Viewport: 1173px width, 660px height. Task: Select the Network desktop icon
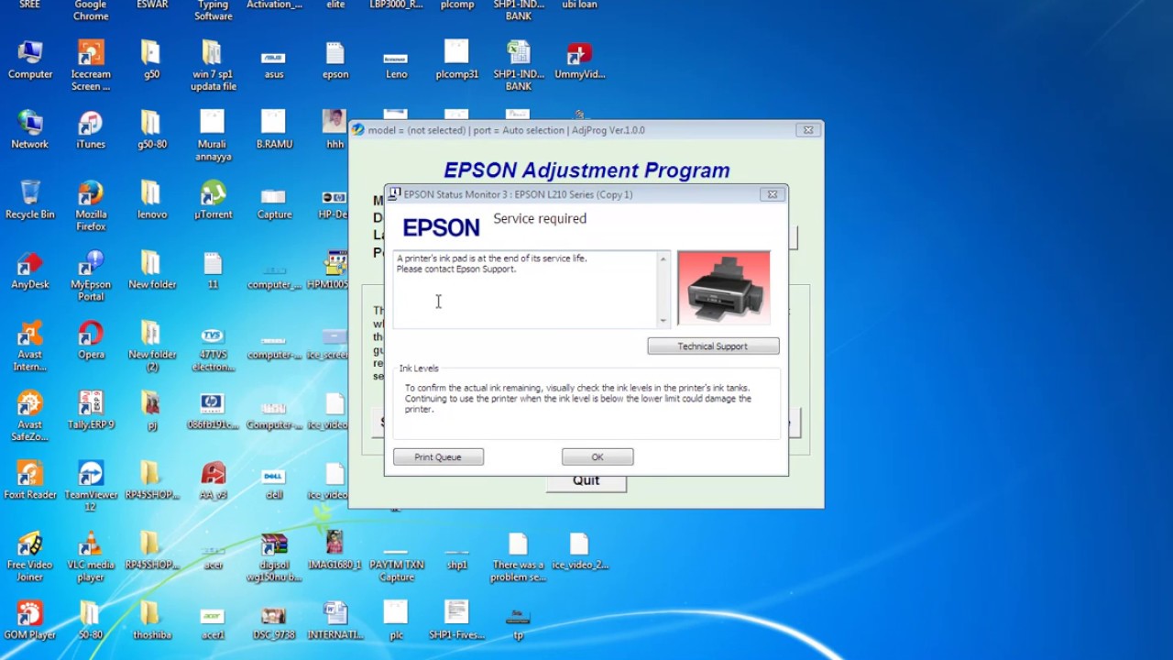pos(30,130)
